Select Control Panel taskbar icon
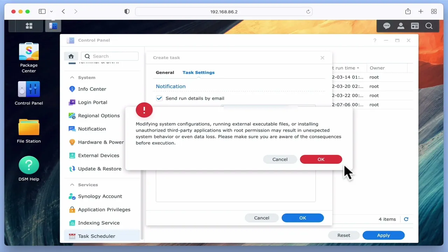Image resolution: width=448 pixels, height=252 pixels. (x=53, y=26)
